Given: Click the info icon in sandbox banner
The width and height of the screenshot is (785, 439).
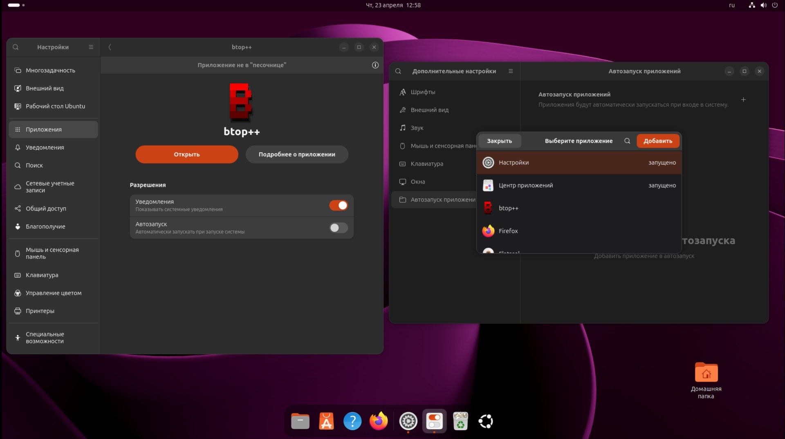Looking at the screenshot, I should pos(375,65).
